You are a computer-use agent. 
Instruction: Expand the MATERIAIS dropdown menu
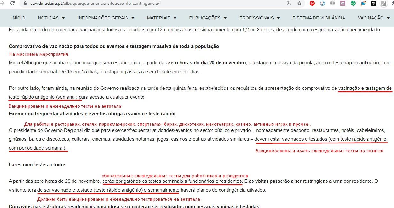(162, 18)
